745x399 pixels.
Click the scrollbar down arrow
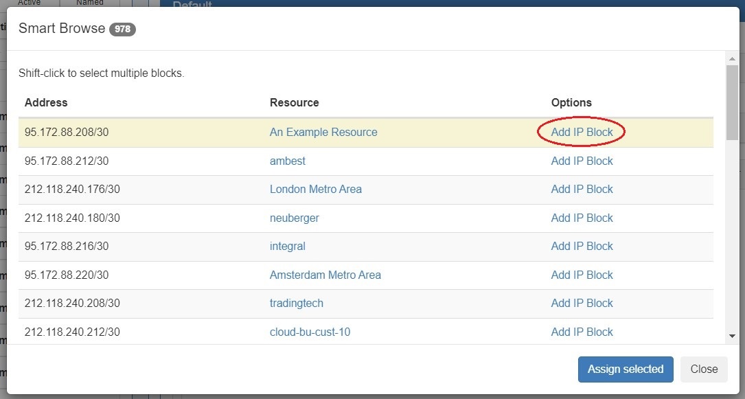733,336
